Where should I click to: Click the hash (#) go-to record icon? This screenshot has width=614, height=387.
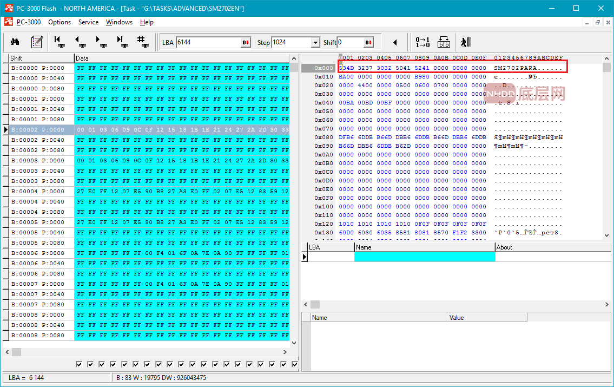tap(142, 42)
